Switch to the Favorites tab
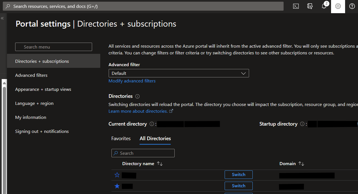 click(x=121, y=138)
